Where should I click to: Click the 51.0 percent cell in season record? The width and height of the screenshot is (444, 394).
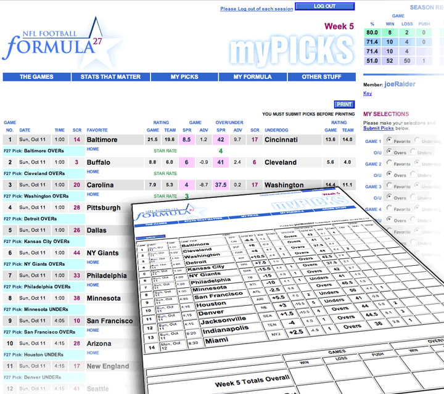[372, 61]
